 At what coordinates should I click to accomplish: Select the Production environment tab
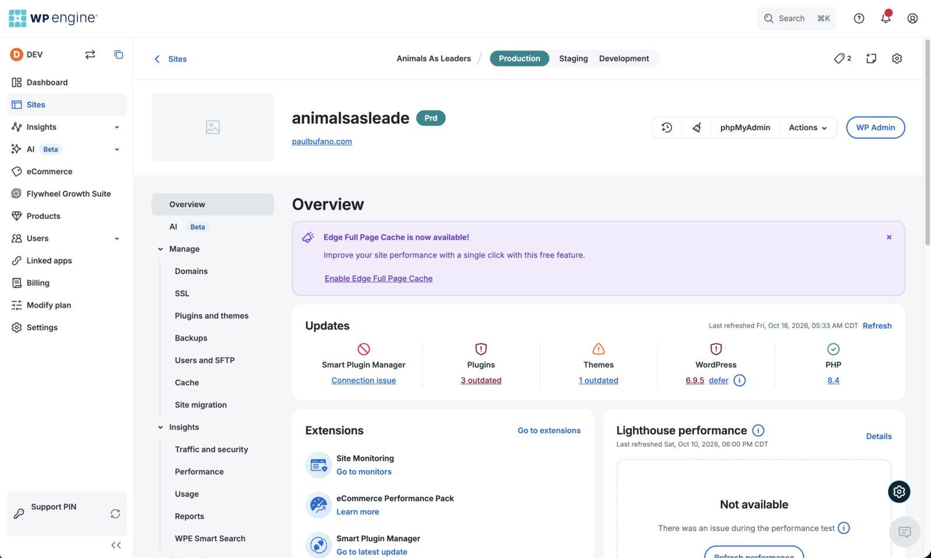pyautogui.click(x=519, y=58)
